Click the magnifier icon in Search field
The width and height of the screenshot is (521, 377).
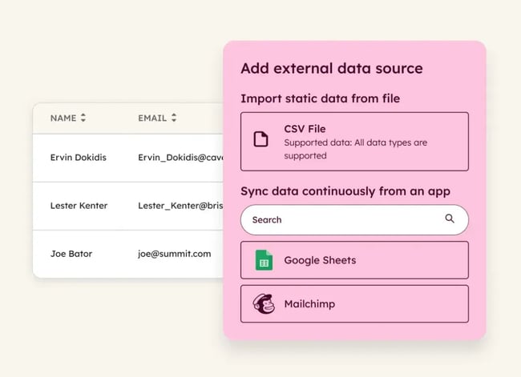[x=450, y=219]
